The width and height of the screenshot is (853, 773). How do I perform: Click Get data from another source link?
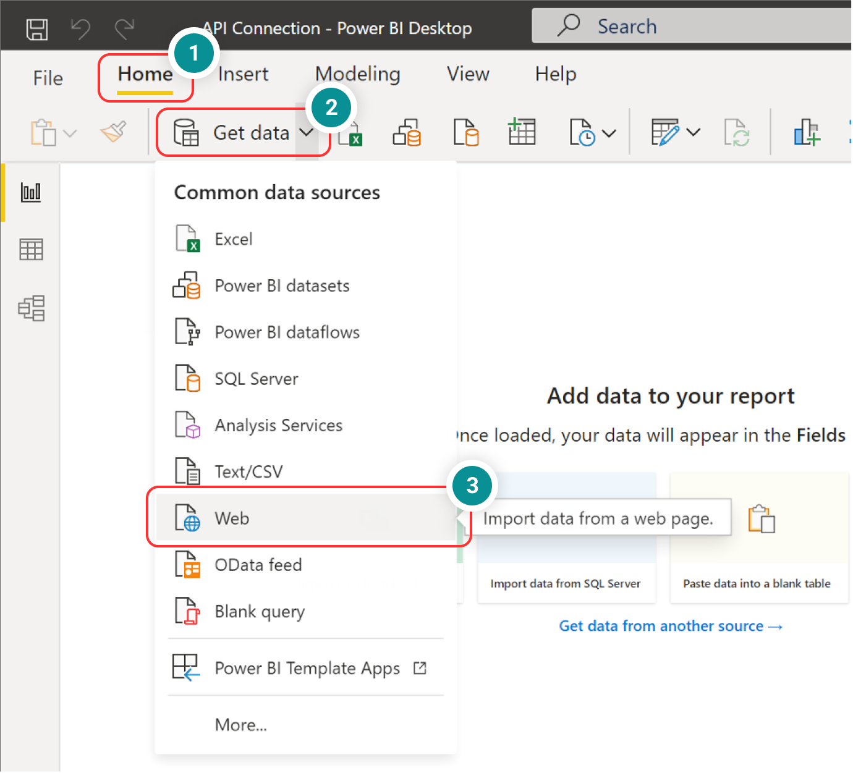pyautogui.click(x=671, y=626)
